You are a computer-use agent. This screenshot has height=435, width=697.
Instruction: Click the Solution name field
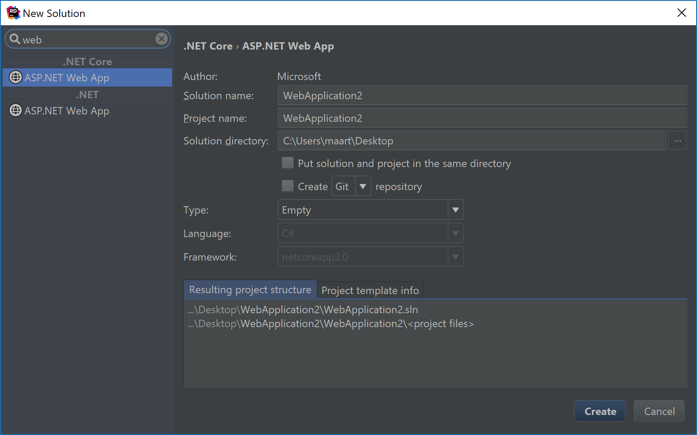pos(482,95)
